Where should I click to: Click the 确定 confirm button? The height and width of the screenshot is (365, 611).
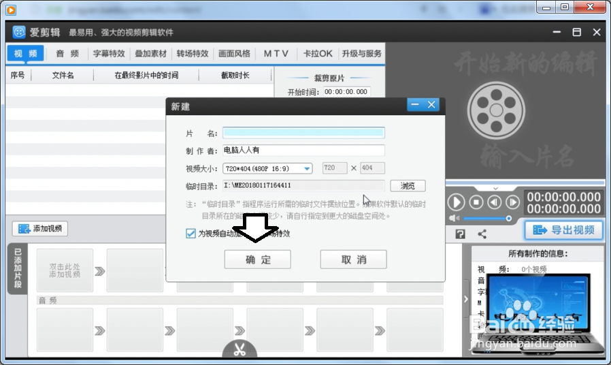tap(258, 259)
